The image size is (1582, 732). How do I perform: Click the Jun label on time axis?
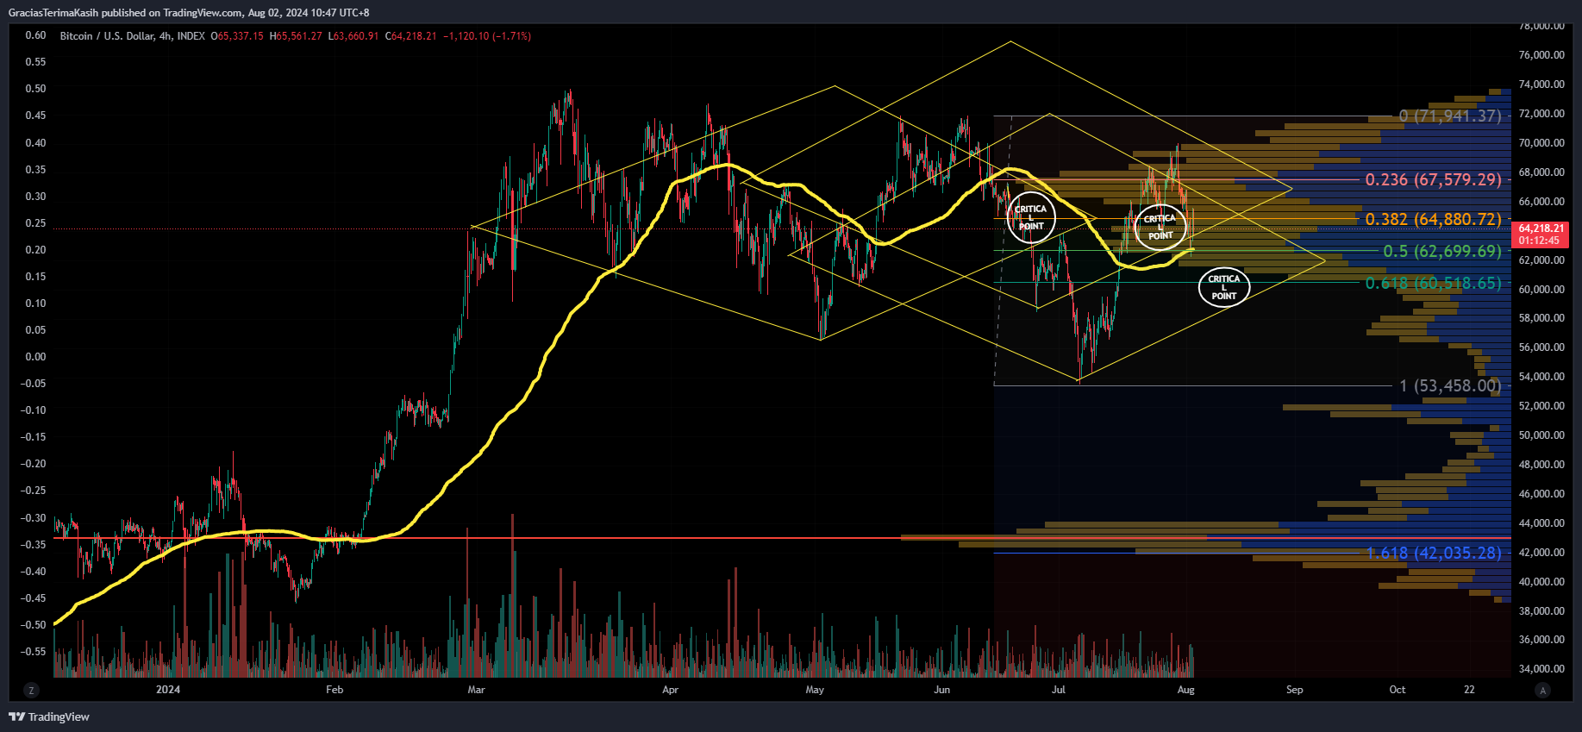pos(942,690)
